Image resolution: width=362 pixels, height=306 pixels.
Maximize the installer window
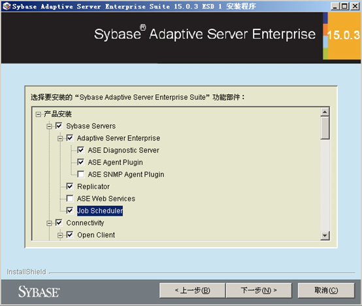coord(344,7)
